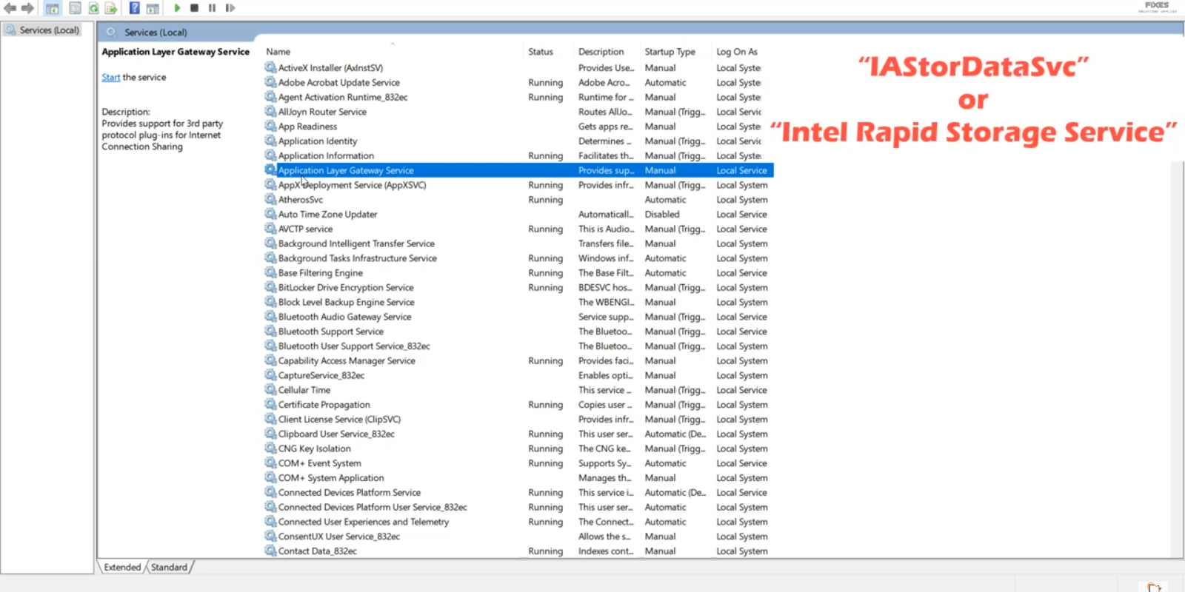
Task: Sort by the Startup Type column header
Action: [x=670, y=52]
